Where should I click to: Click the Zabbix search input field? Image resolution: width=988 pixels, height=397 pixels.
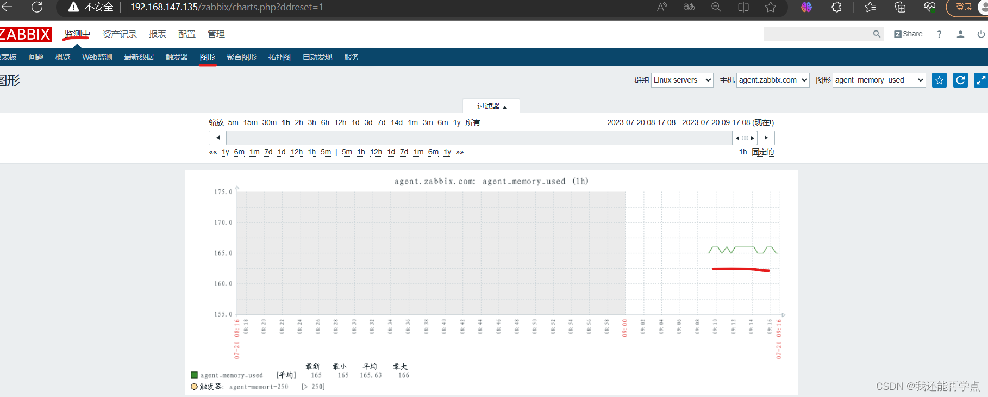[x=817, y=34]
